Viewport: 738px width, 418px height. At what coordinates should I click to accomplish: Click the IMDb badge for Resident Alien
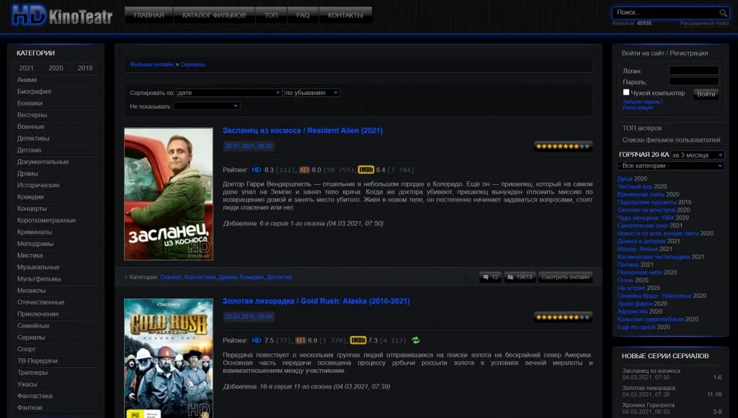(x=365, y=170)
